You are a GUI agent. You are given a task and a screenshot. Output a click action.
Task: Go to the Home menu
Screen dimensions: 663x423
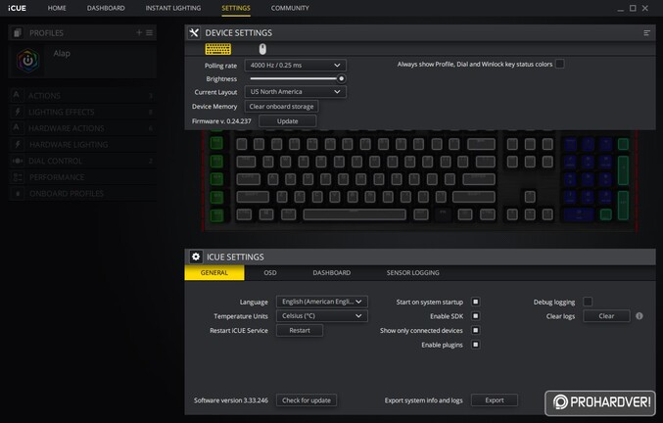coord(57,8)
